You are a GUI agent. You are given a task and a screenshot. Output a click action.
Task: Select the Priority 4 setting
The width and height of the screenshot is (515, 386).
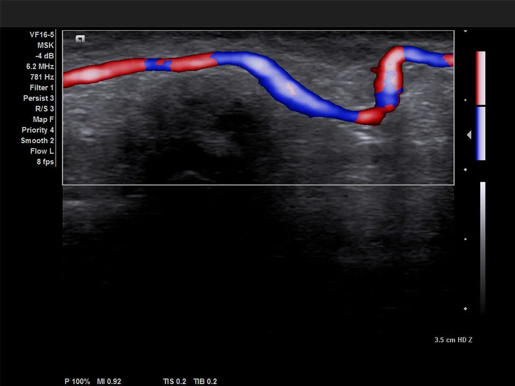pos(38,130)
